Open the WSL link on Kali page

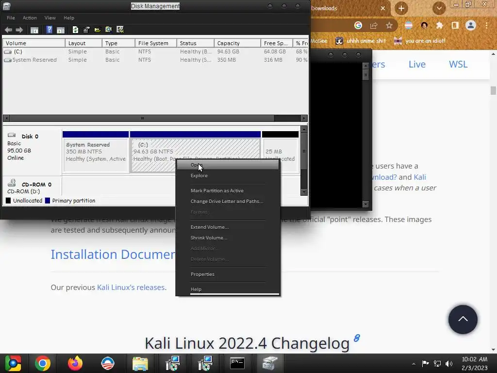[458, 65]
